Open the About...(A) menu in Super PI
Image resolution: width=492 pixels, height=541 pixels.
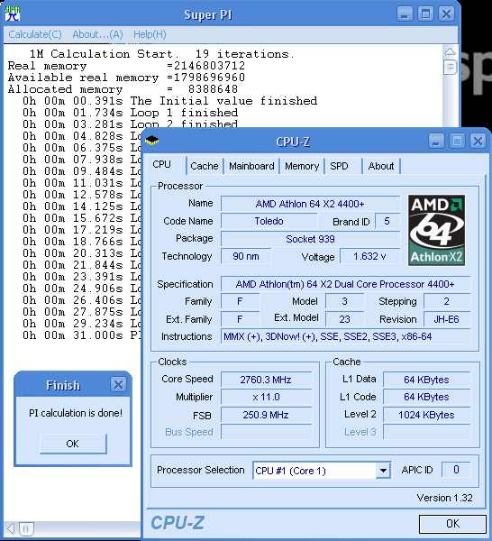pos(97,34)
